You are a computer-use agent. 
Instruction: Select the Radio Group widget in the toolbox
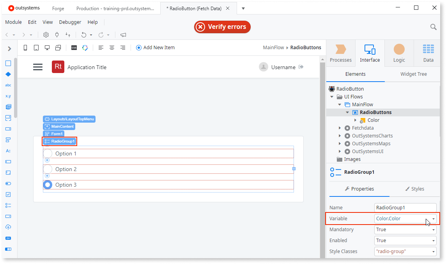(8, 205)
